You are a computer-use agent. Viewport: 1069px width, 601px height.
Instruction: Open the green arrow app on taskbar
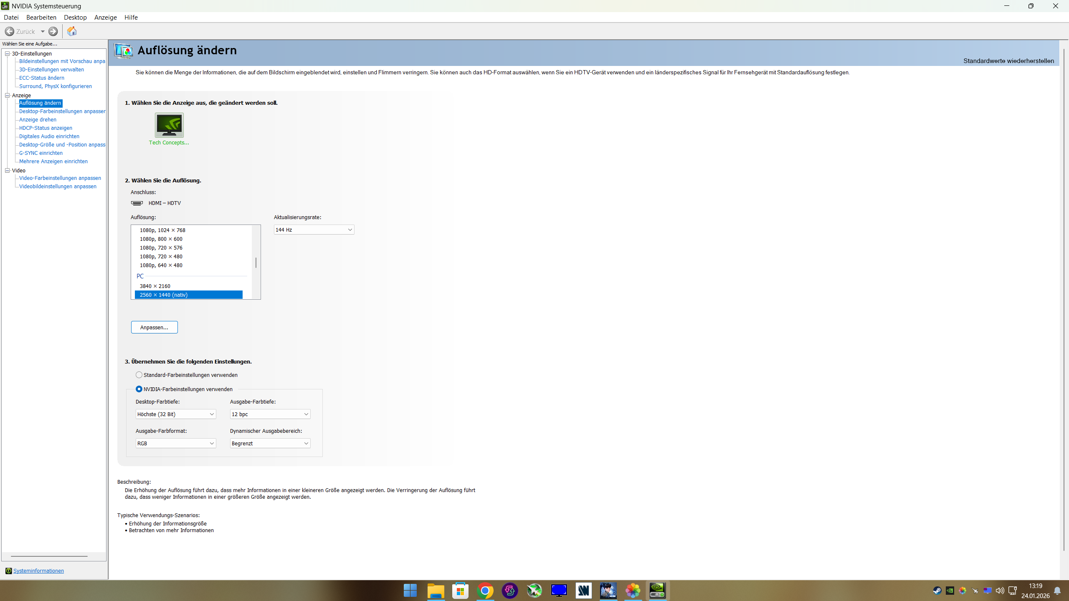(x=534, y=591)
